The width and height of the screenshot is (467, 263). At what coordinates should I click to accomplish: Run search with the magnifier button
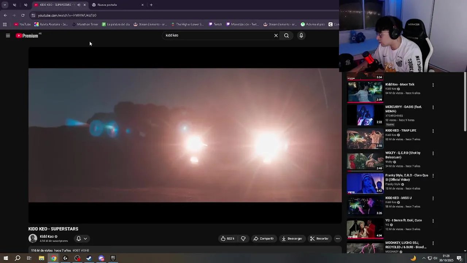(x=286, y=35)
